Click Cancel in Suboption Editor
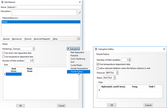The image size is (167, 108). pos(148,105)
